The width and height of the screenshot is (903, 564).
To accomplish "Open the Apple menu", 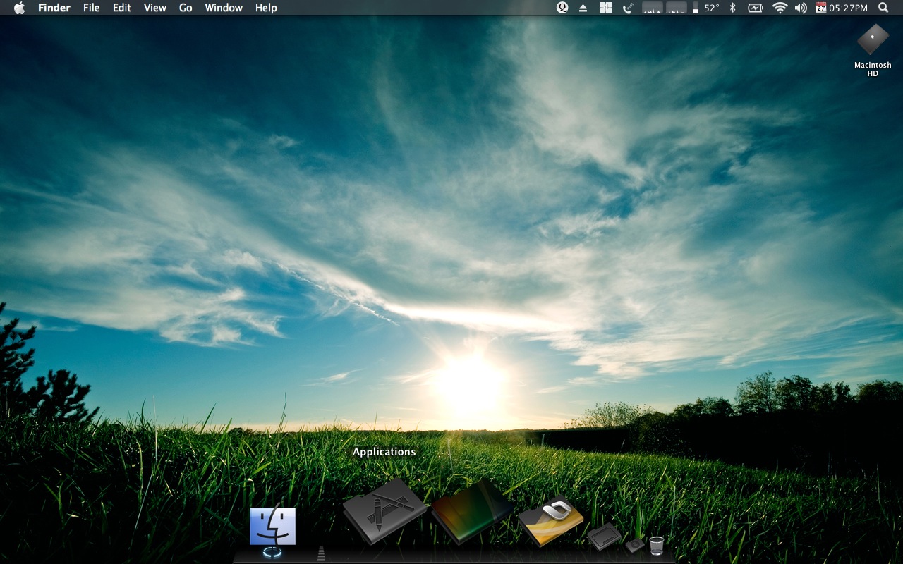I will pos(19,8).
